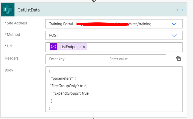Click the Body JSON text area
This screenshot has height=119, width=193.
[x=114, y=89]
